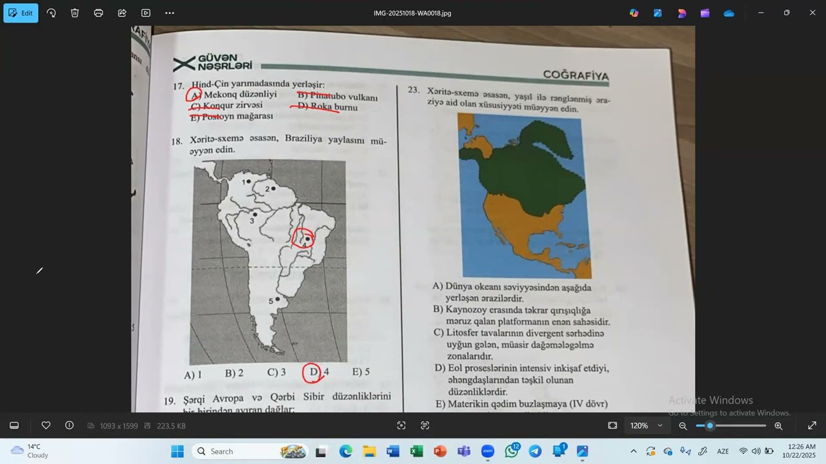The width and height of the screenshot is (826, 464).
Task: Show file info with the info icon
Action: pyautogui.click(x=69, y=425)
